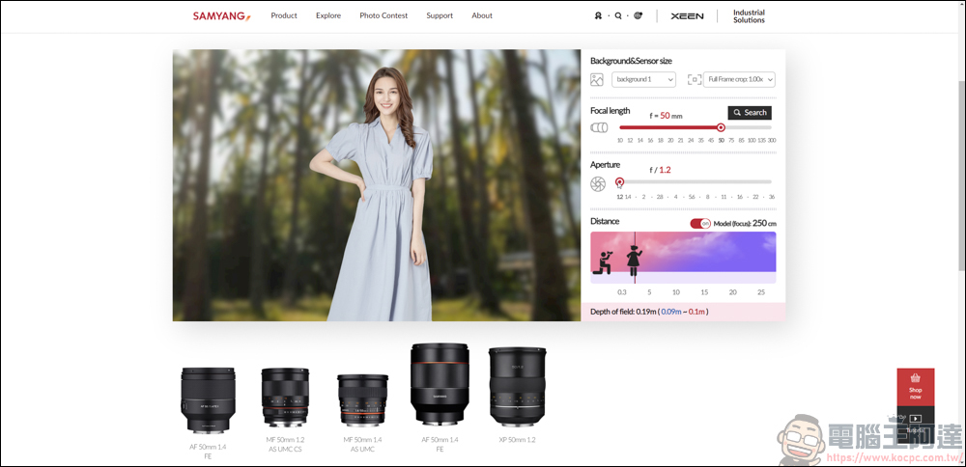Click the aperture blades icon
The height and width of the screenshot is (467, 966).
[598, 184]
